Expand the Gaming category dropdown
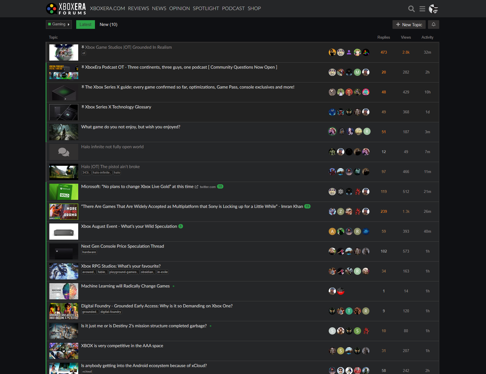 pos(59,25)
